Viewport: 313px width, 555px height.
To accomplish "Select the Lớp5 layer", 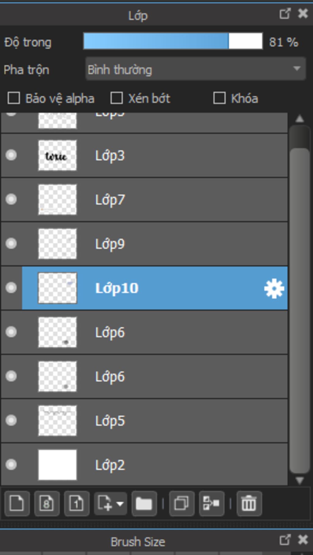I will 144,421.
